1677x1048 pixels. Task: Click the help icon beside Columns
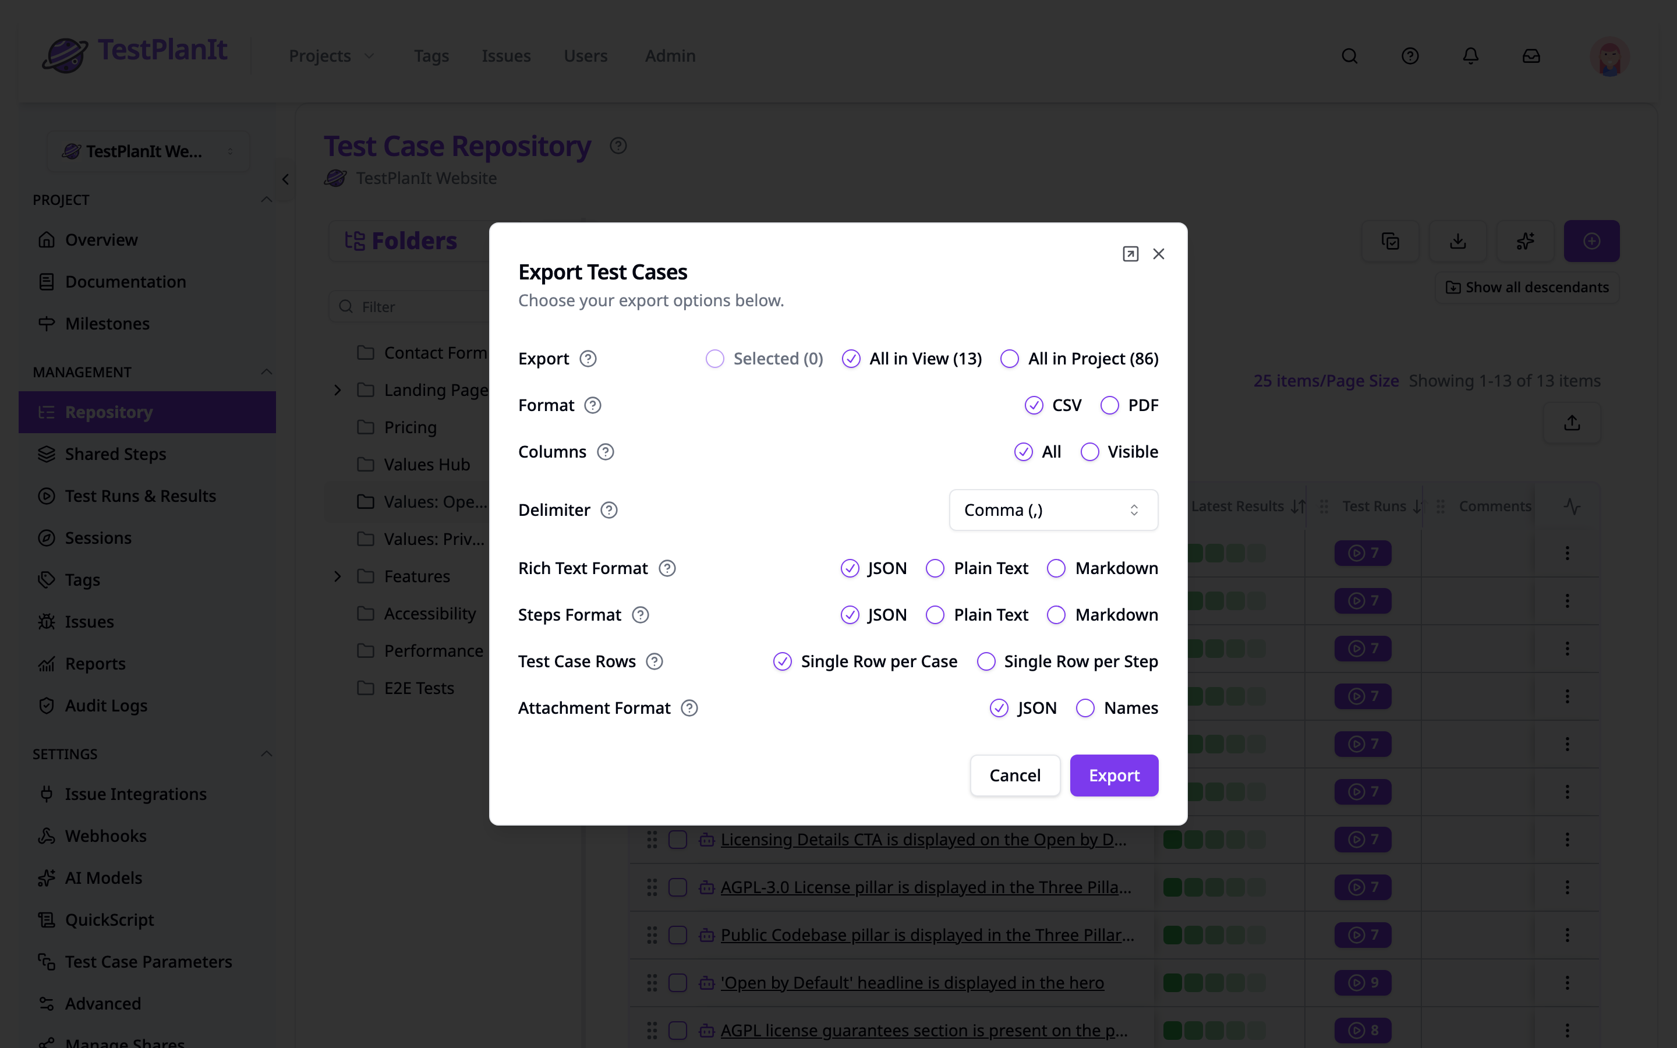tap(605, 452)
